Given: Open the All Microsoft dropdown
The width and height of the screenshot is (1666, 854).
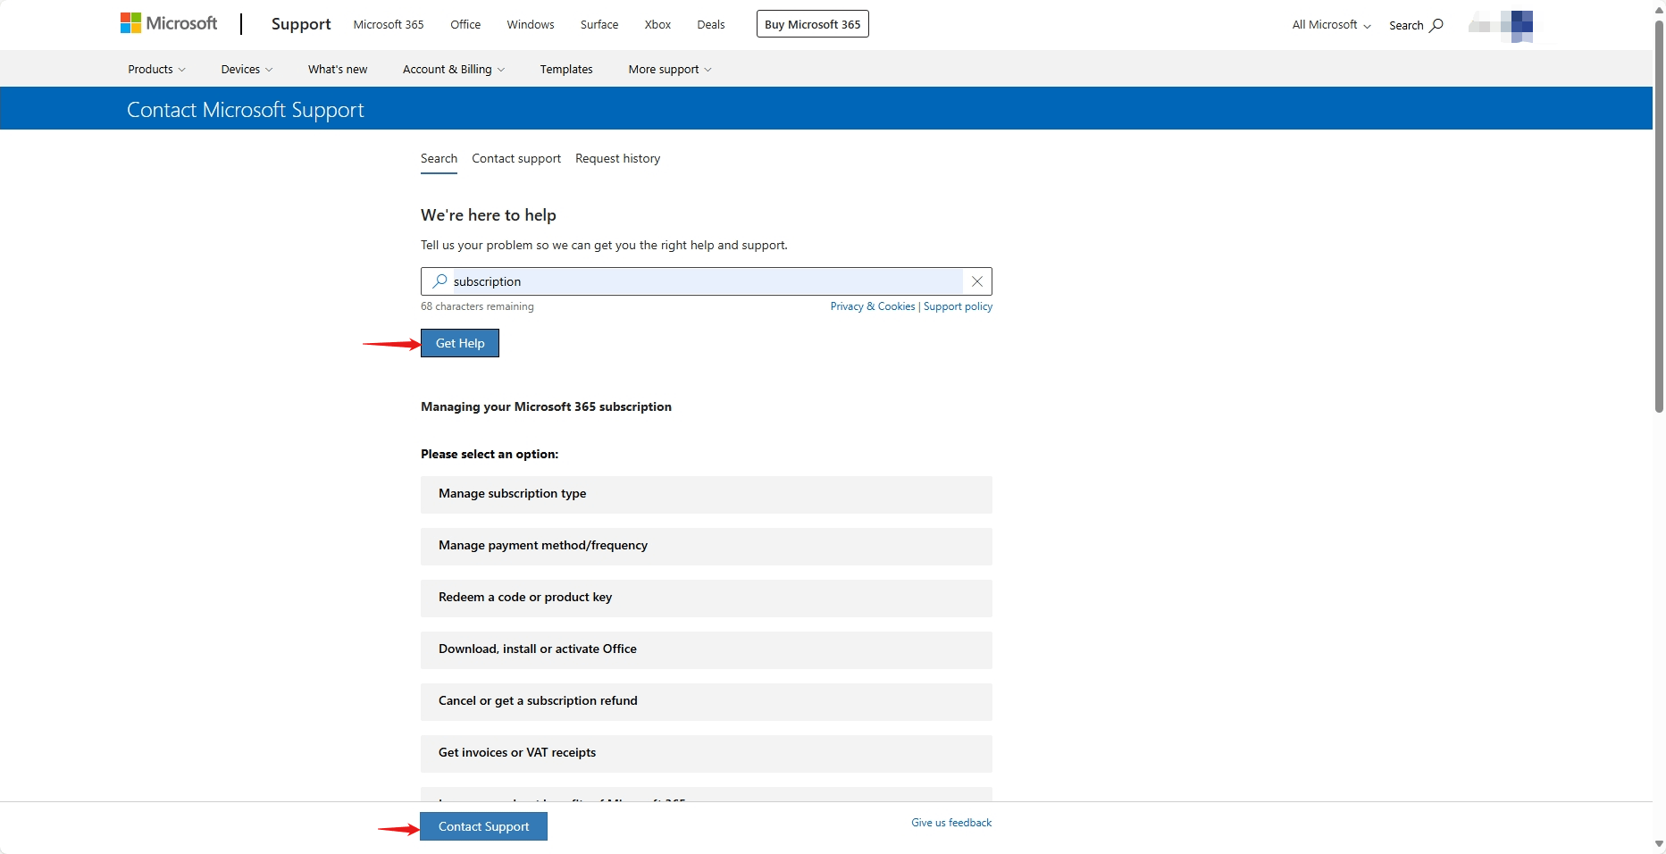Looking at the screenshot, I should click(x=1331, y=25).
